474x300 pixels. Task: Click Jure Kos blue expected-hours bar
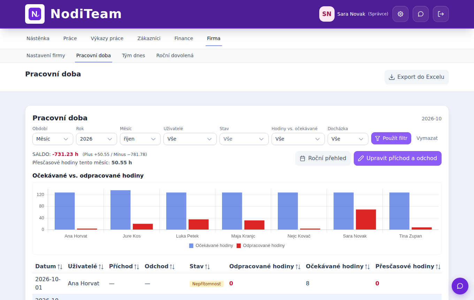[x=121, y=210]
